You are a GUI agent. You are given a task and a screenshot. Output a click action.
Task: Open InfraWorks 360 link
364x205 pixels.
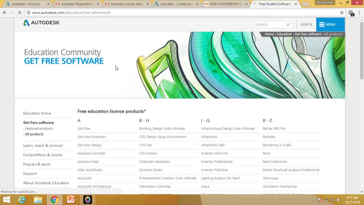pos(213,145)
